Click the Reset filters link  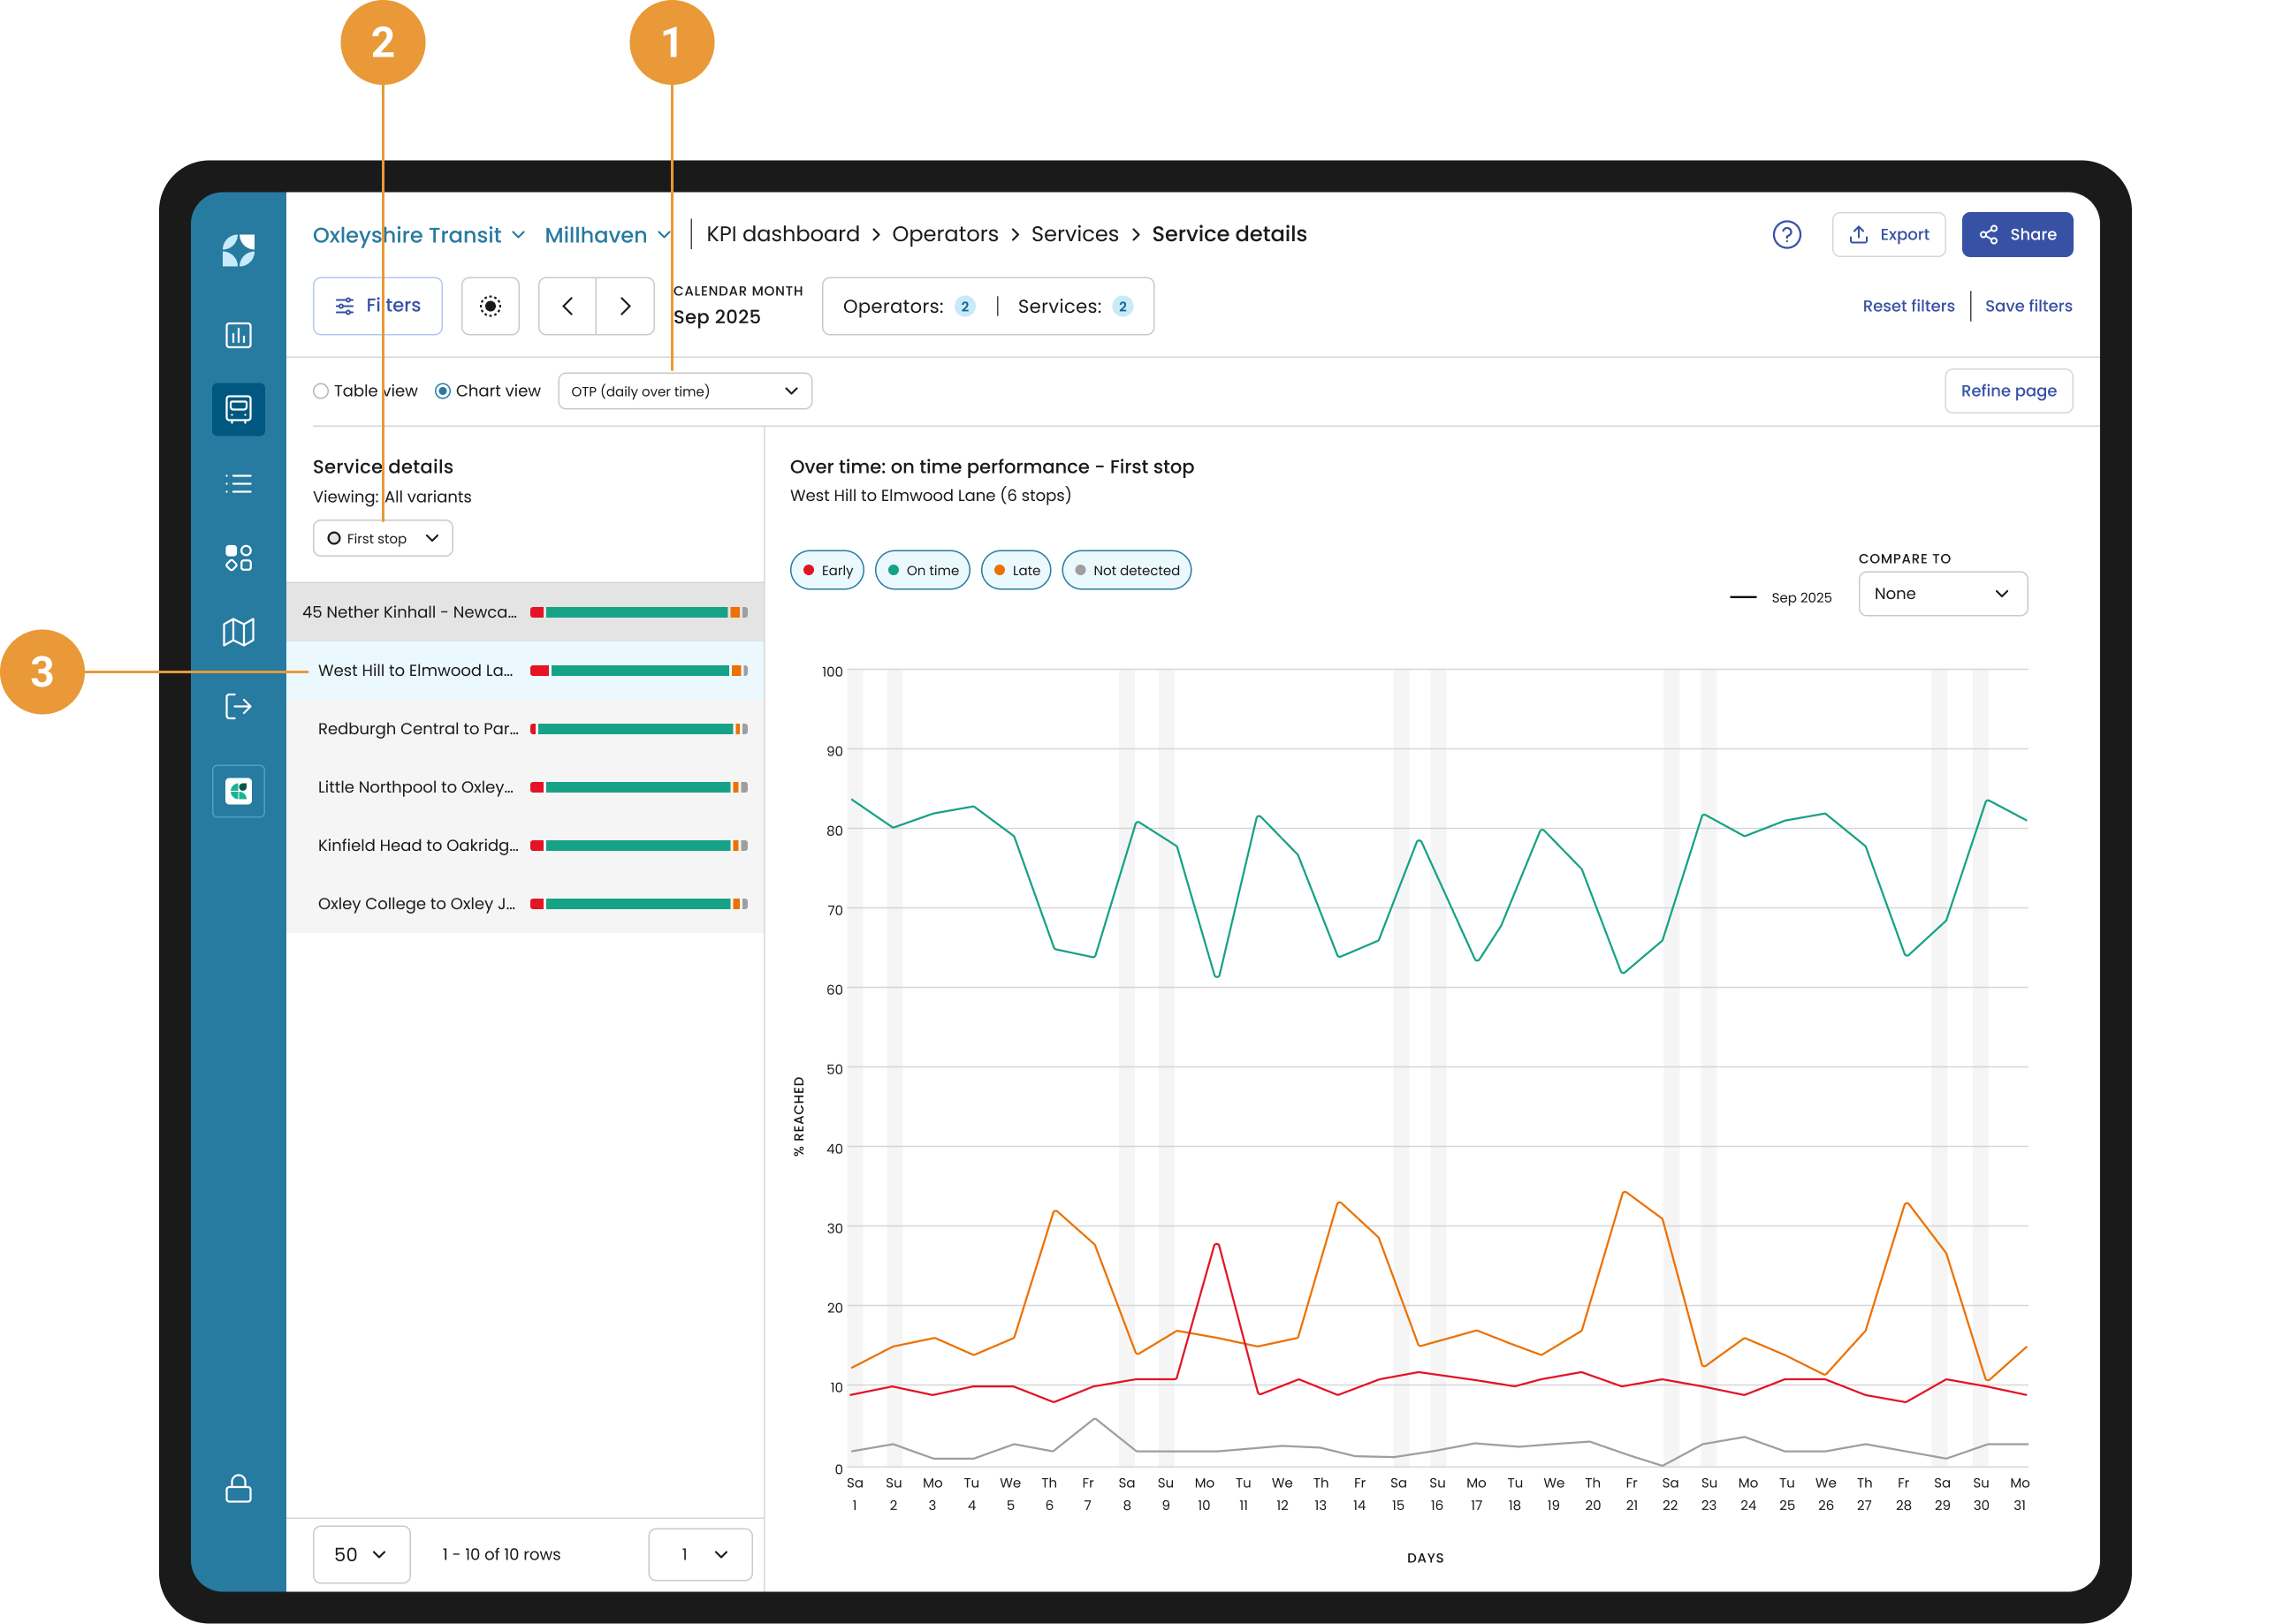1907,306
